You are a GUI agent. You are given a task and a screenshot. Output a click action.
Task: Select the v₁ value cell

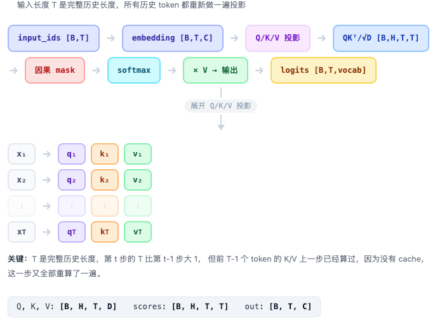pos(138,154)
